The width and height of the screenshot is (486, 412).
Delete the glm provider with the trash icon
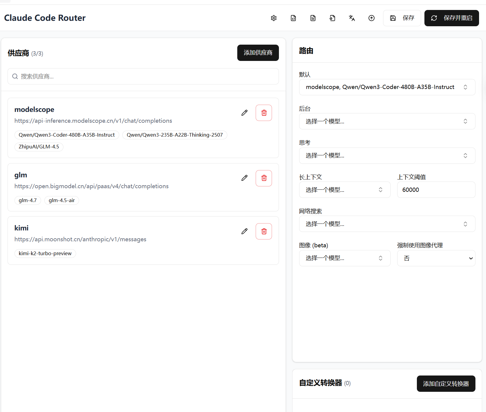[264, 178]
